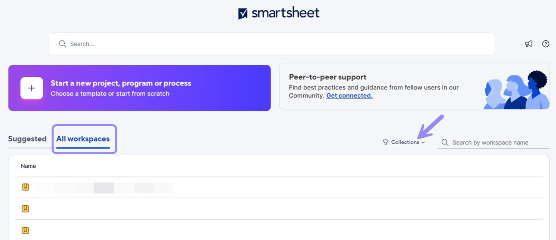
Task: Expand the Collections dropdown chevron
Action: [423, 143]
